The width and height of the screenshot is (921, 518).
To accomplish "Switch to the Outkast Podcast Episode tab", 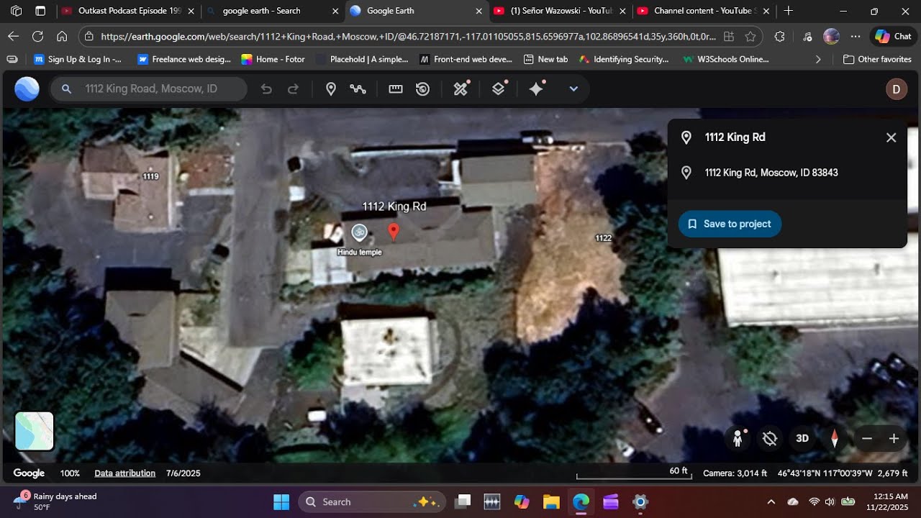I will pyautogui.click(x=130, y=11).
